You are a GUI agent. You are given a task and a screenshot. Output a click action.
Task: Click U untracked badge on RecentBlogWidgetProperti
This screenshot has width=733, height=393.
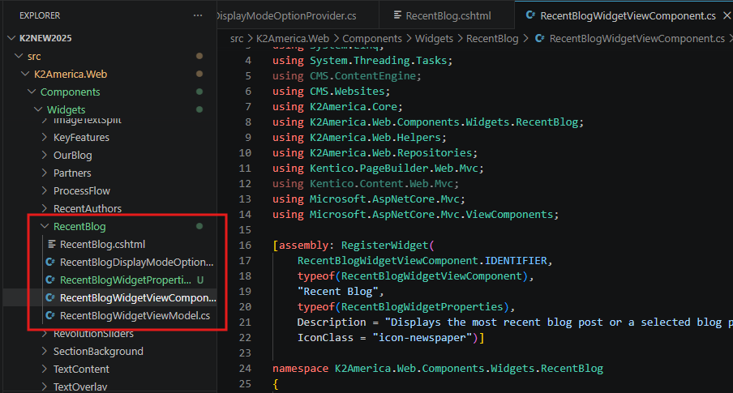[200, 280]
